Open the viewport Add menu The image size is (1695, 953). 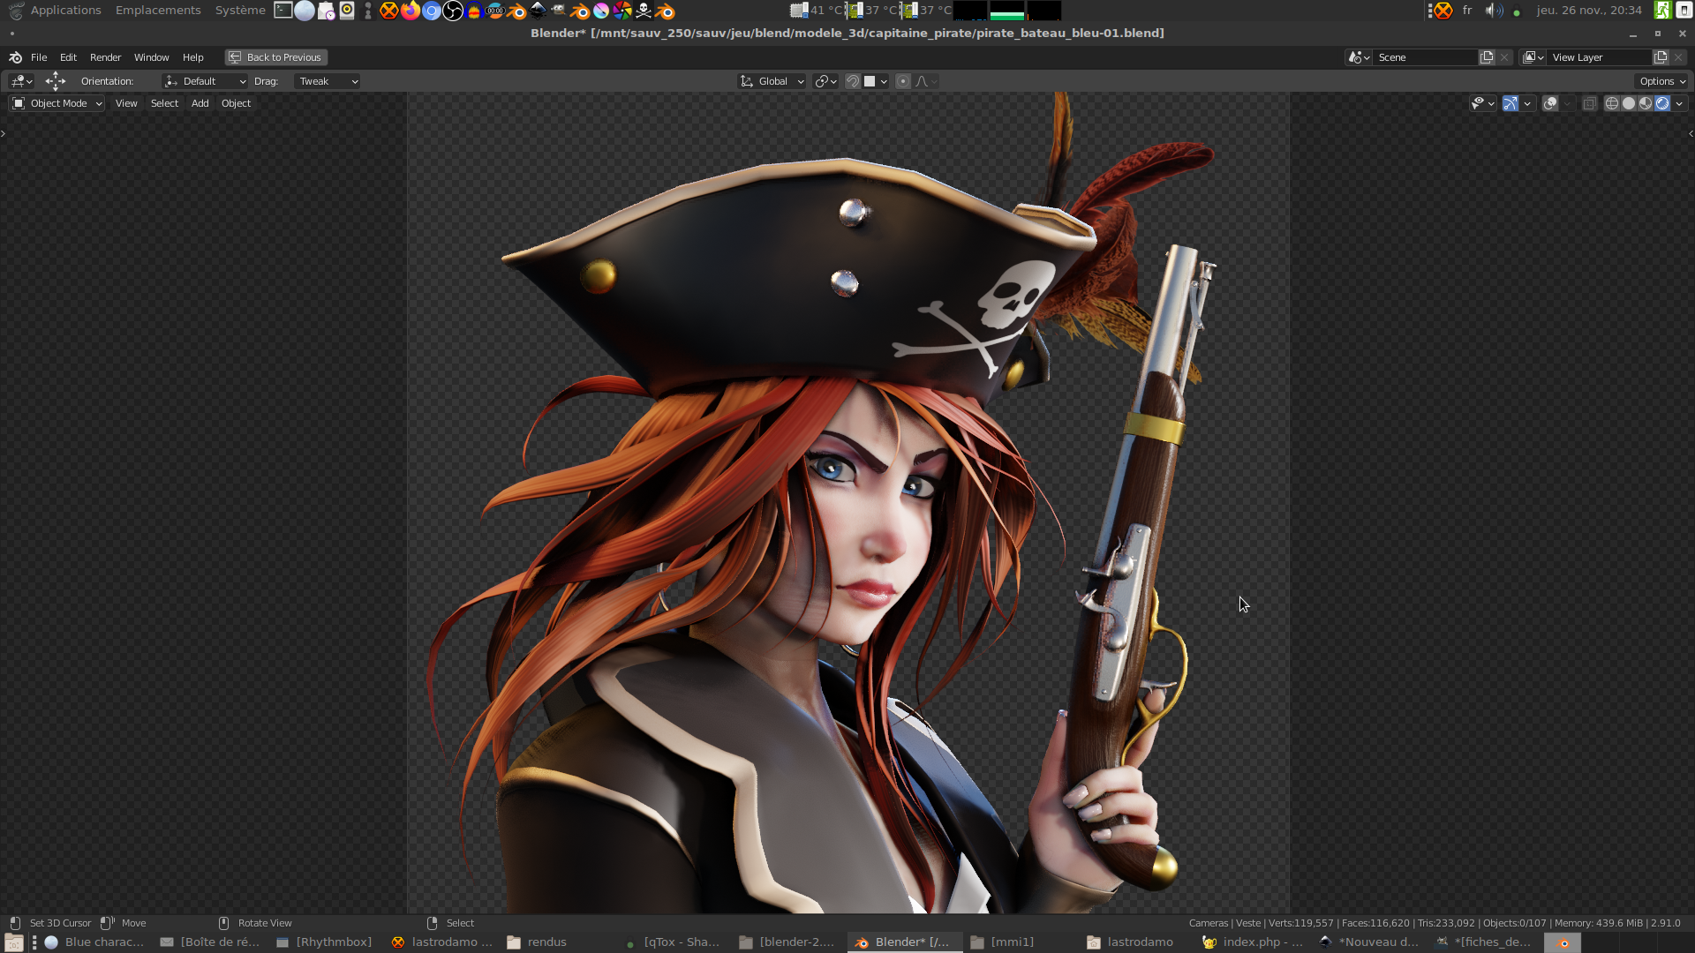pos(200,103)
